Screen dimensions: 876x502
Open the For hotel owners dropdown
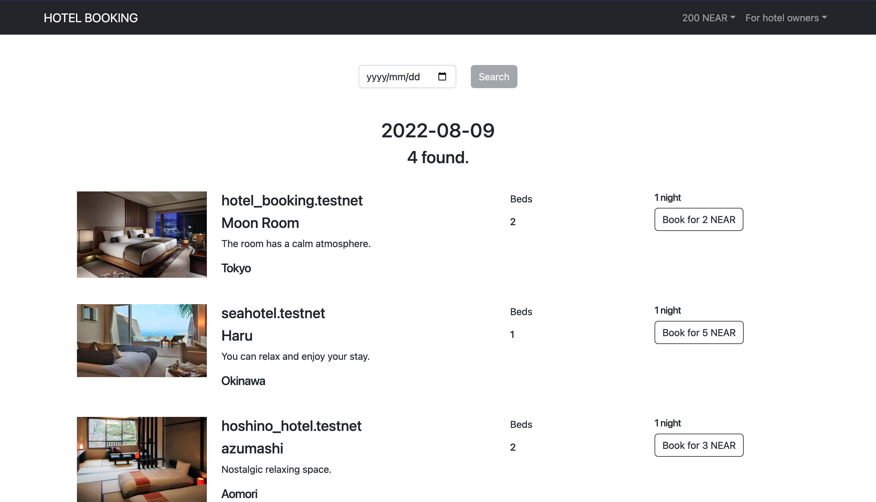(x=786, y=18)
